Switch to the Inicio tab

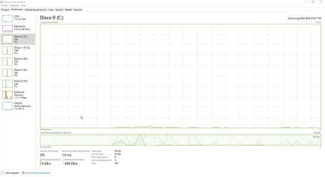(51, 10)
